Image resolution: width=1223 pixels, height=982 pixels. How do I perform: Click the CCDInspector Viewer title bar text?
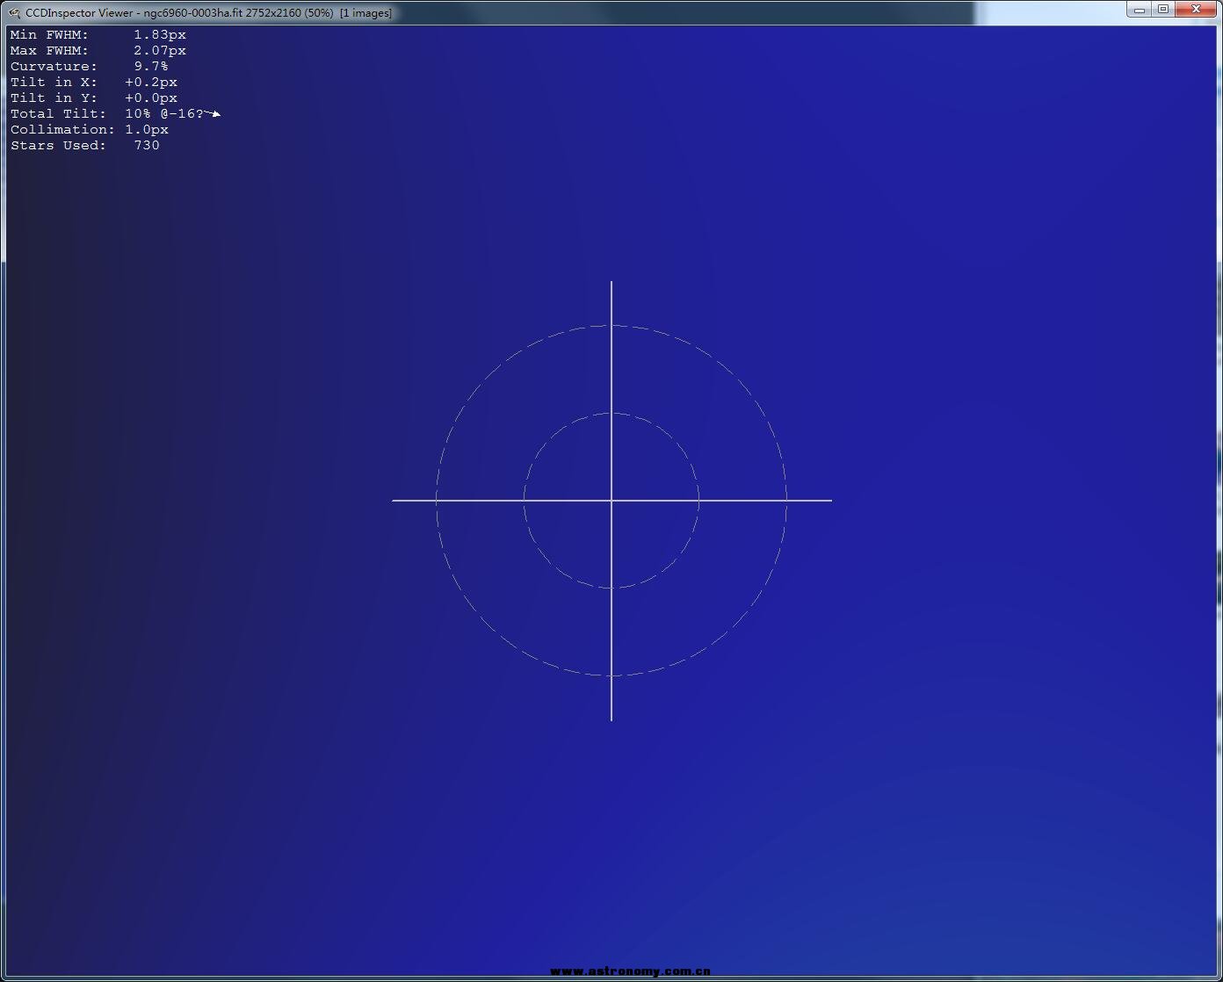tap(209, 13)
